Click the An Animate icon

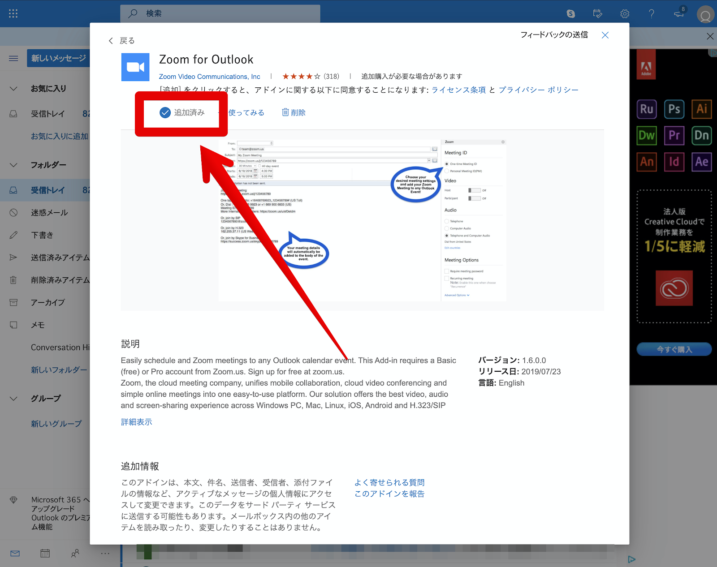coord(647,162)
